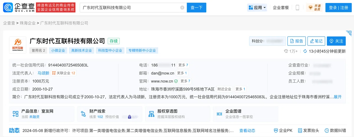Click the 产品信息 grid icon
Screen dimensions: 354x137
(x=15, y=114)
